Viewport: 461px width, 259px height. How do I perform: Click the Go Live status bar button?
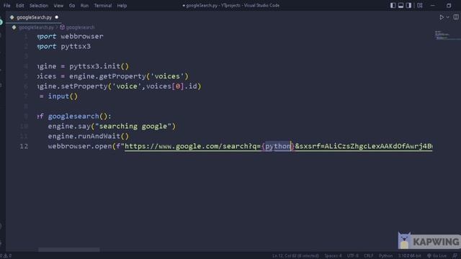[x=437, y=256]
